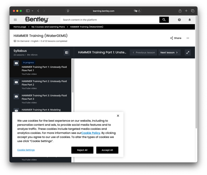
Task: Close the cookie banner with X
Action: pyautogui.click(x=118, y=116)
